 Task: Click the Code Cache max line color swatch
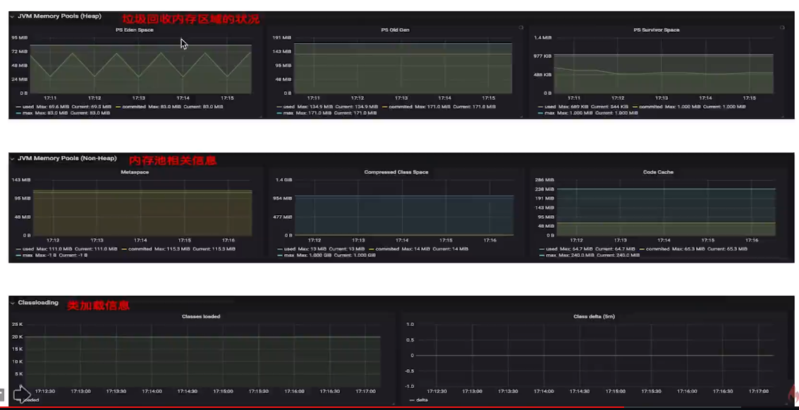(542, 255)
